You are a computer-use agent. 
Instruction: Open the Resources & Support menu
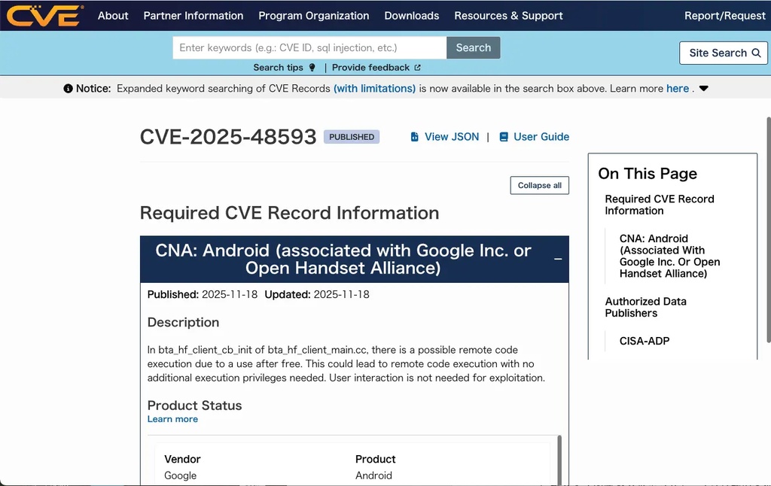coord(508,16)
